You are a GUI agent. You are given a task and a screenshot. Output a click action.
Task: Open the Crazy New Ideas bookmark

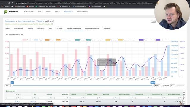pos(95,7)
